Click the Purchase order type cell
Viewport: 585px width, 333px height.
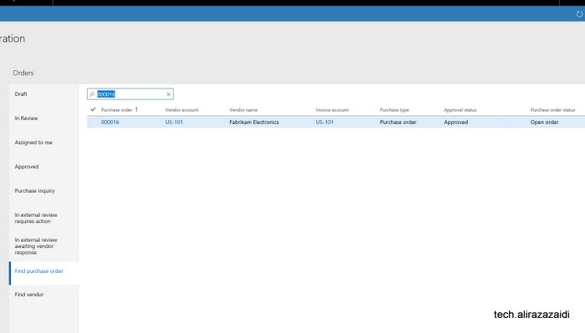click(x=398, y=122)
